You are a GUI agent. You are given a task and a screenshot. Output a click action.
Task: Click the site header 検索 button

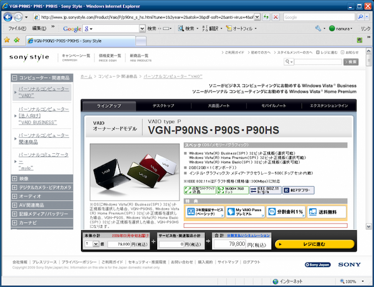pyautogui.click(x=351, y=62)
